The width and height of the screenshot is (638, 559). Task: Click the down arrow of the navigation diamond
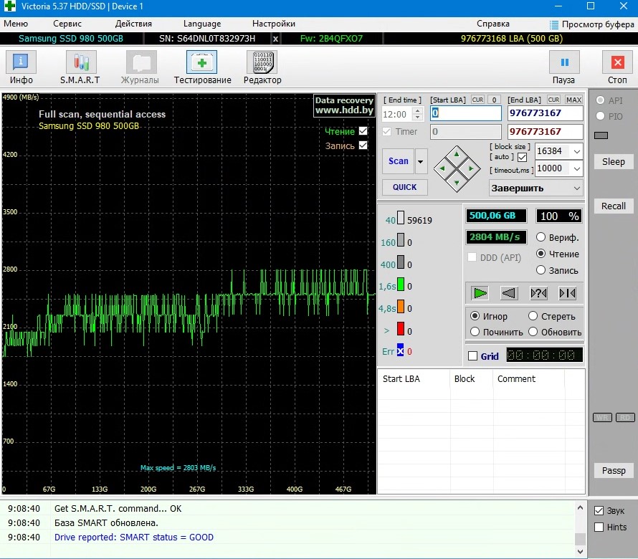pyautogui.click(x=457, y=183)
